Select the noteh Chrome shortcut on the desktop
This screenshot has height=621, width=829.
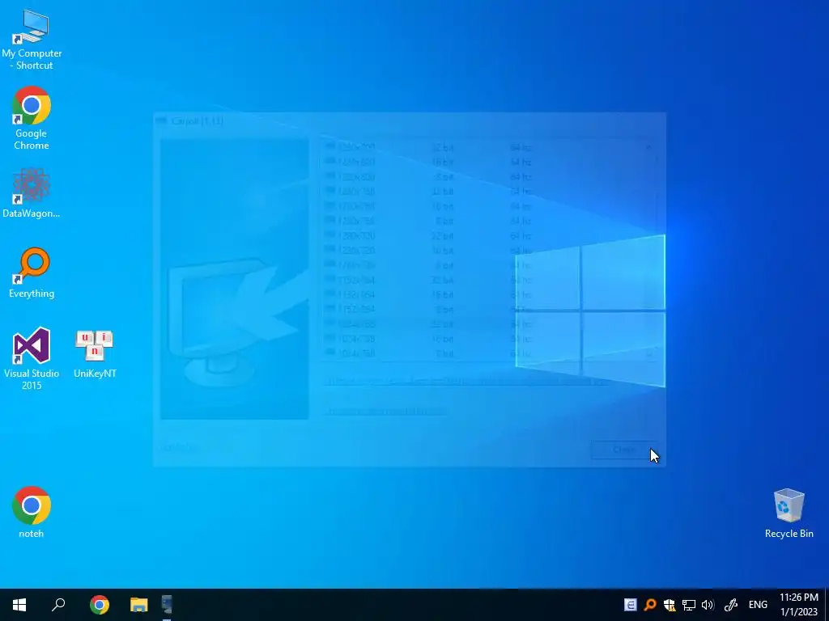[x=32, y=512]
